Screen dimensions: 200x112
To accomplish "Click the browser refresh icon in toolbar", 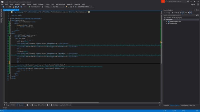I will [42, 7].
